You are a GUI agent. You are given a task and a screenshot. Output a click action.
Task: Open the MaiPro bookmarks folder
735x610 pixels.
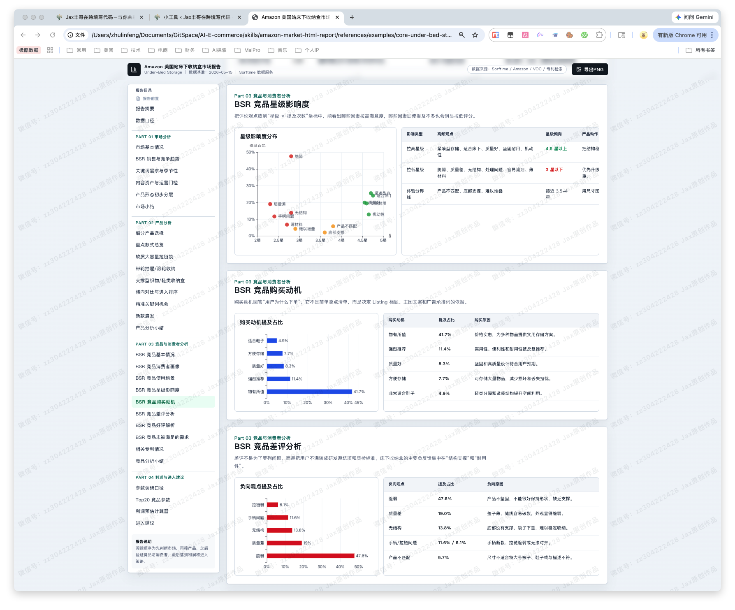[x=247, y=50]
